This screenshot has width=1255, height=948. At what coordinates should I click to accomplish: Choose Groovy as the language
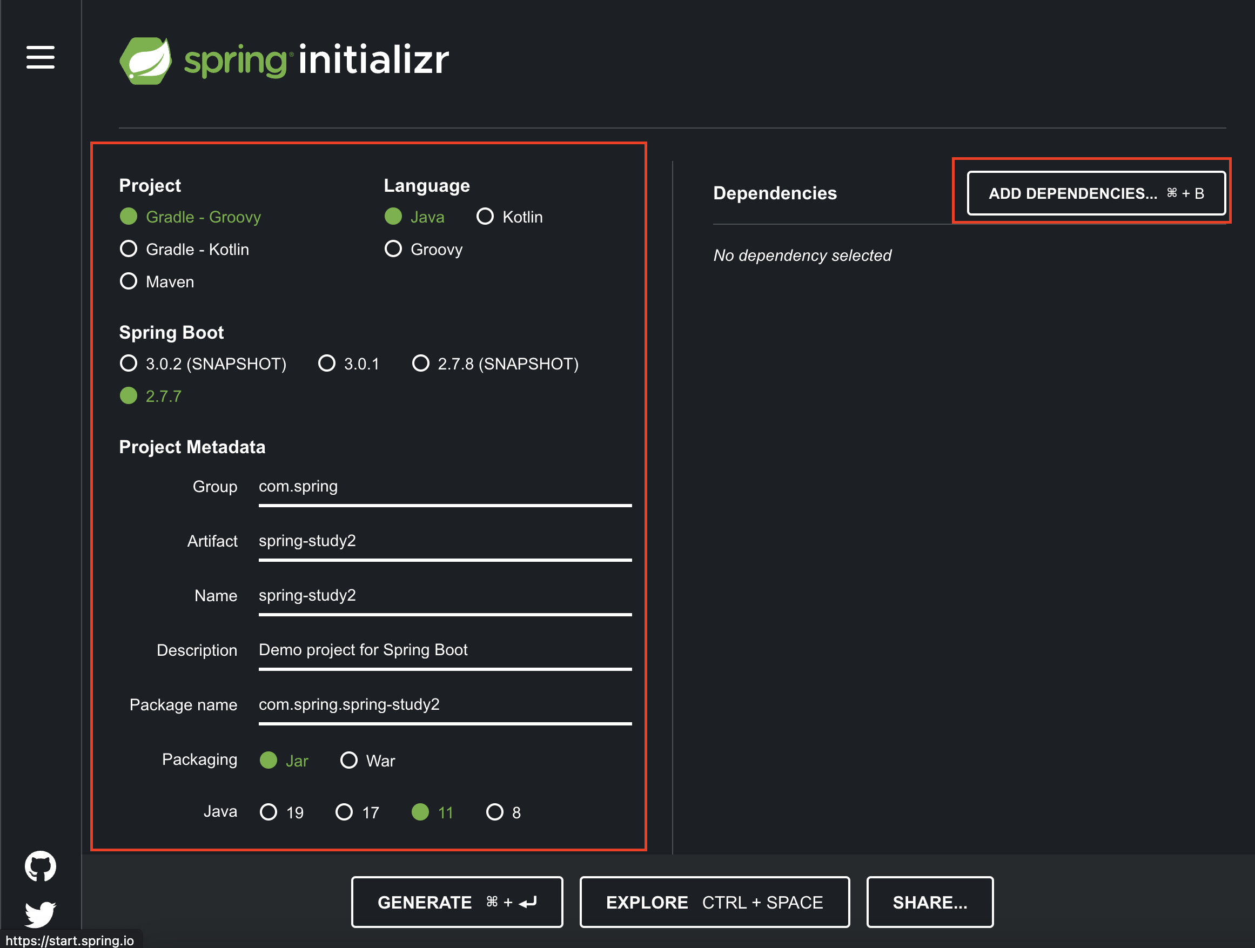tap(394, 249)
